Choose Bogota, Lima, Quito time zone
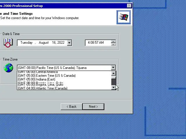186x139 pixels. tap(64, 84)
